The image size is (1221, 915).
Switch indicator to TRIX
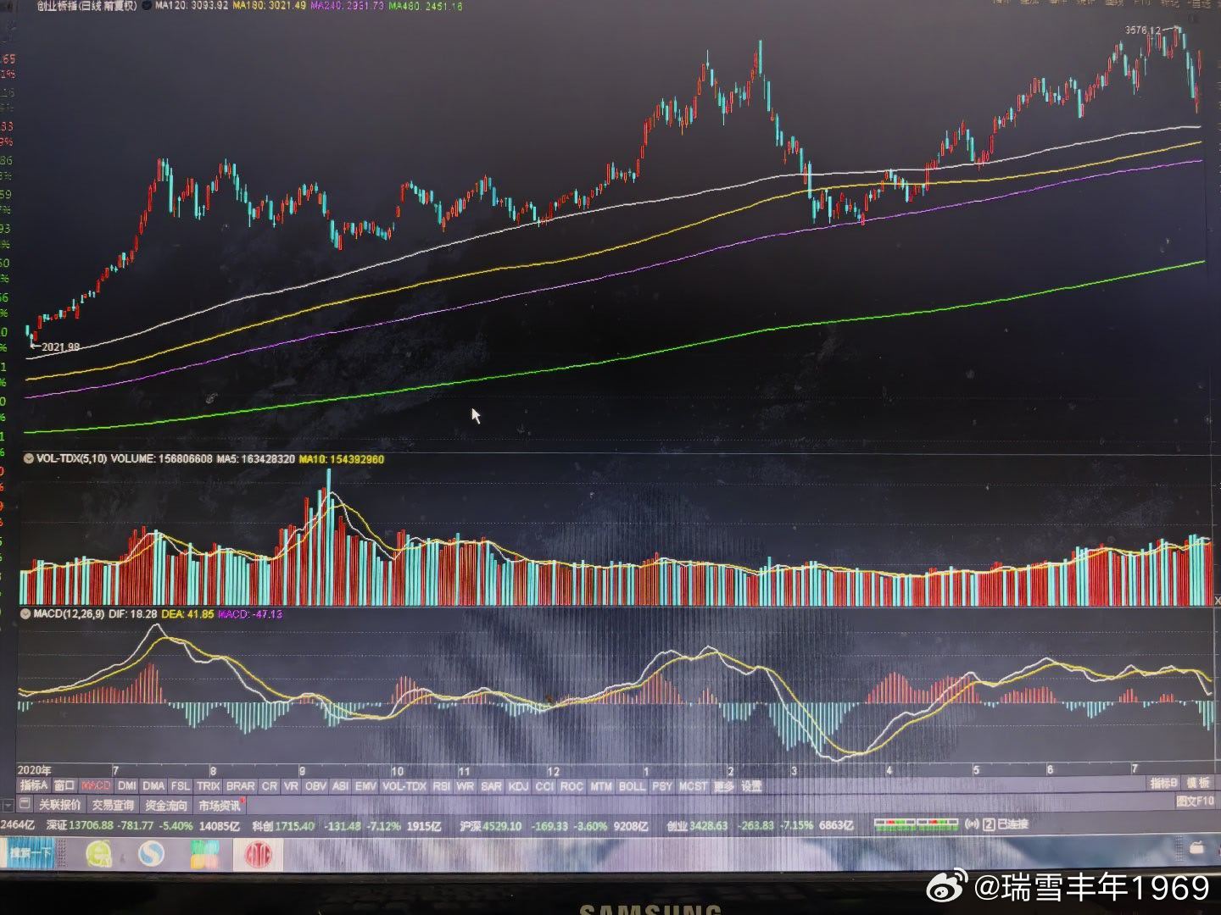pyautogui.click(x=208, y=785)
